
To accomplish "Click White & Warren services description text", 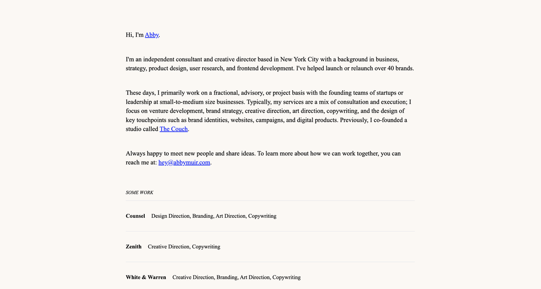I will coord(236,277).
